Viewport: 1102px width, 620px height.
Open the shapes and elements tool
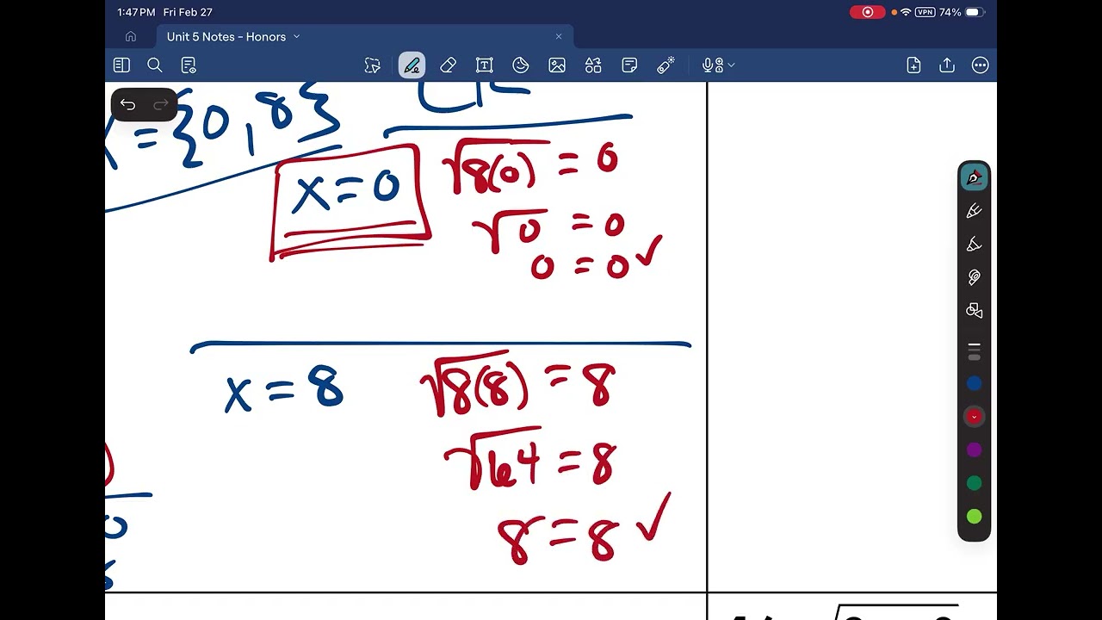(x=593, y=65)
